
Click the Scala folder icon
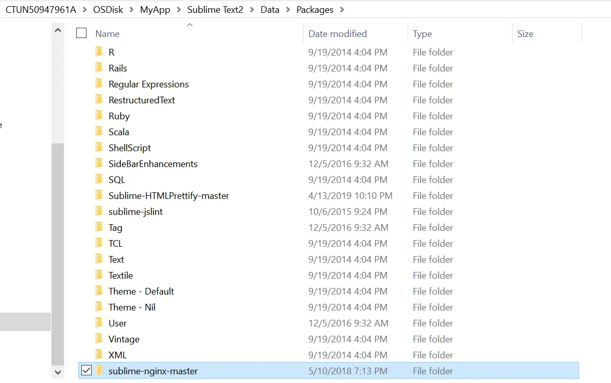(x=99, y=131)
